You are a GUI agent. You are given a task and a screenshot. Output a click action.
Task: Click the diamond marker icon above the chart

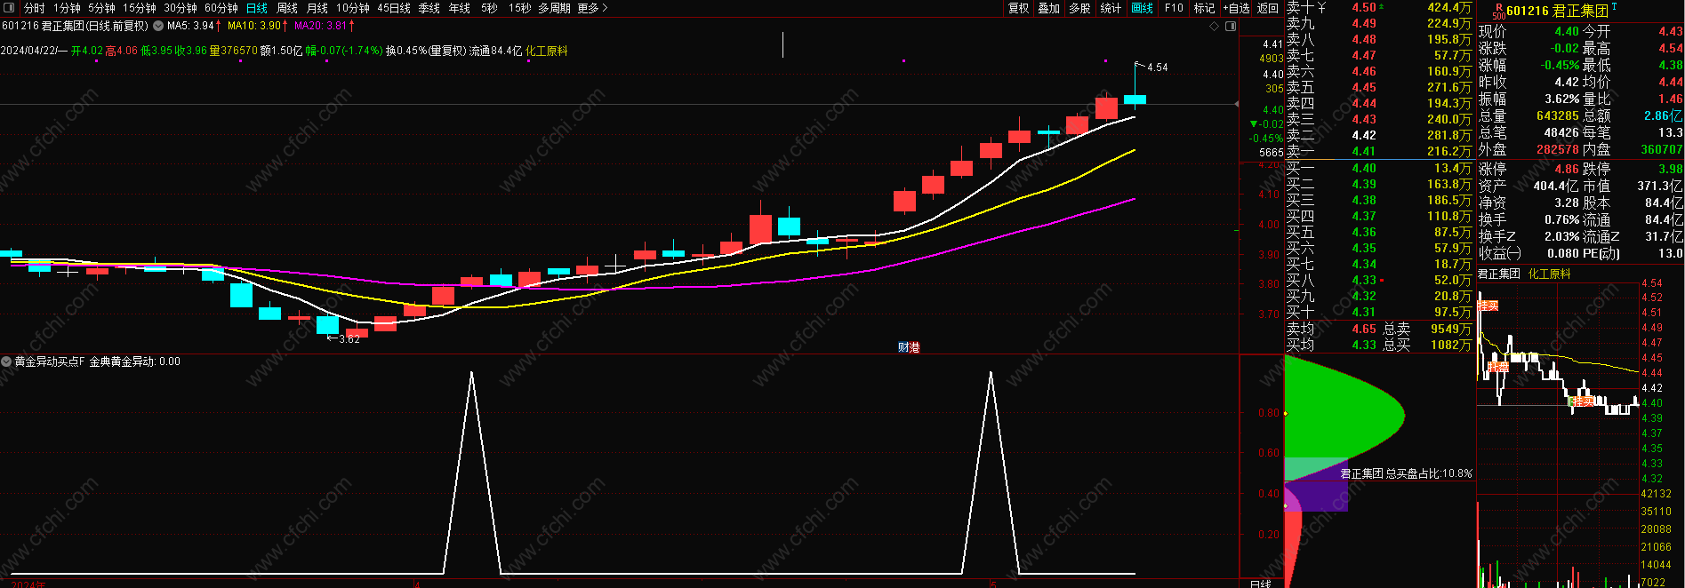coord(1215,26)
